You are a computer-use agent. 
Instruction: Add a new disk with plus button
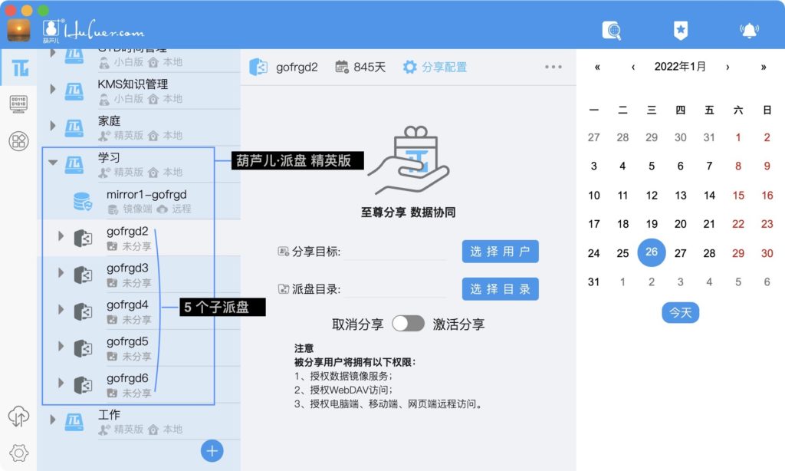(x=212, y=451)
